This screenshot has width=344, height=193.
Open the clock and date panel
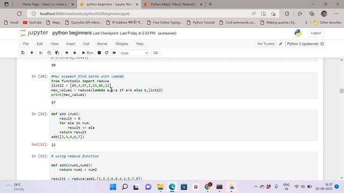tap(324, 187)
